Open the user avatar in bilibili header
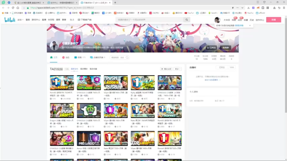 point(217,20)
